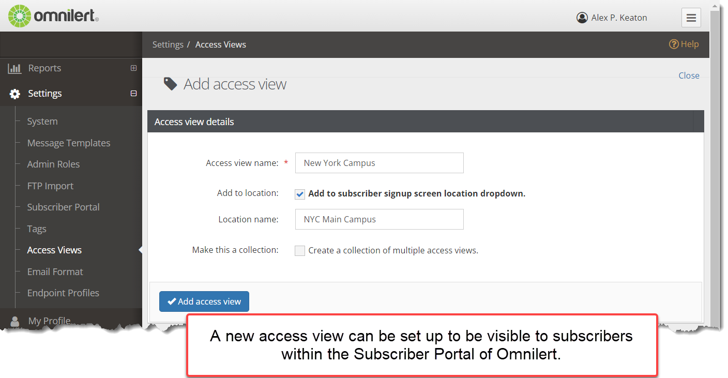The width and height of the screenshot is (728, 378).
Task: Open the hamburger menu button
Action: [x=691, y=18]
